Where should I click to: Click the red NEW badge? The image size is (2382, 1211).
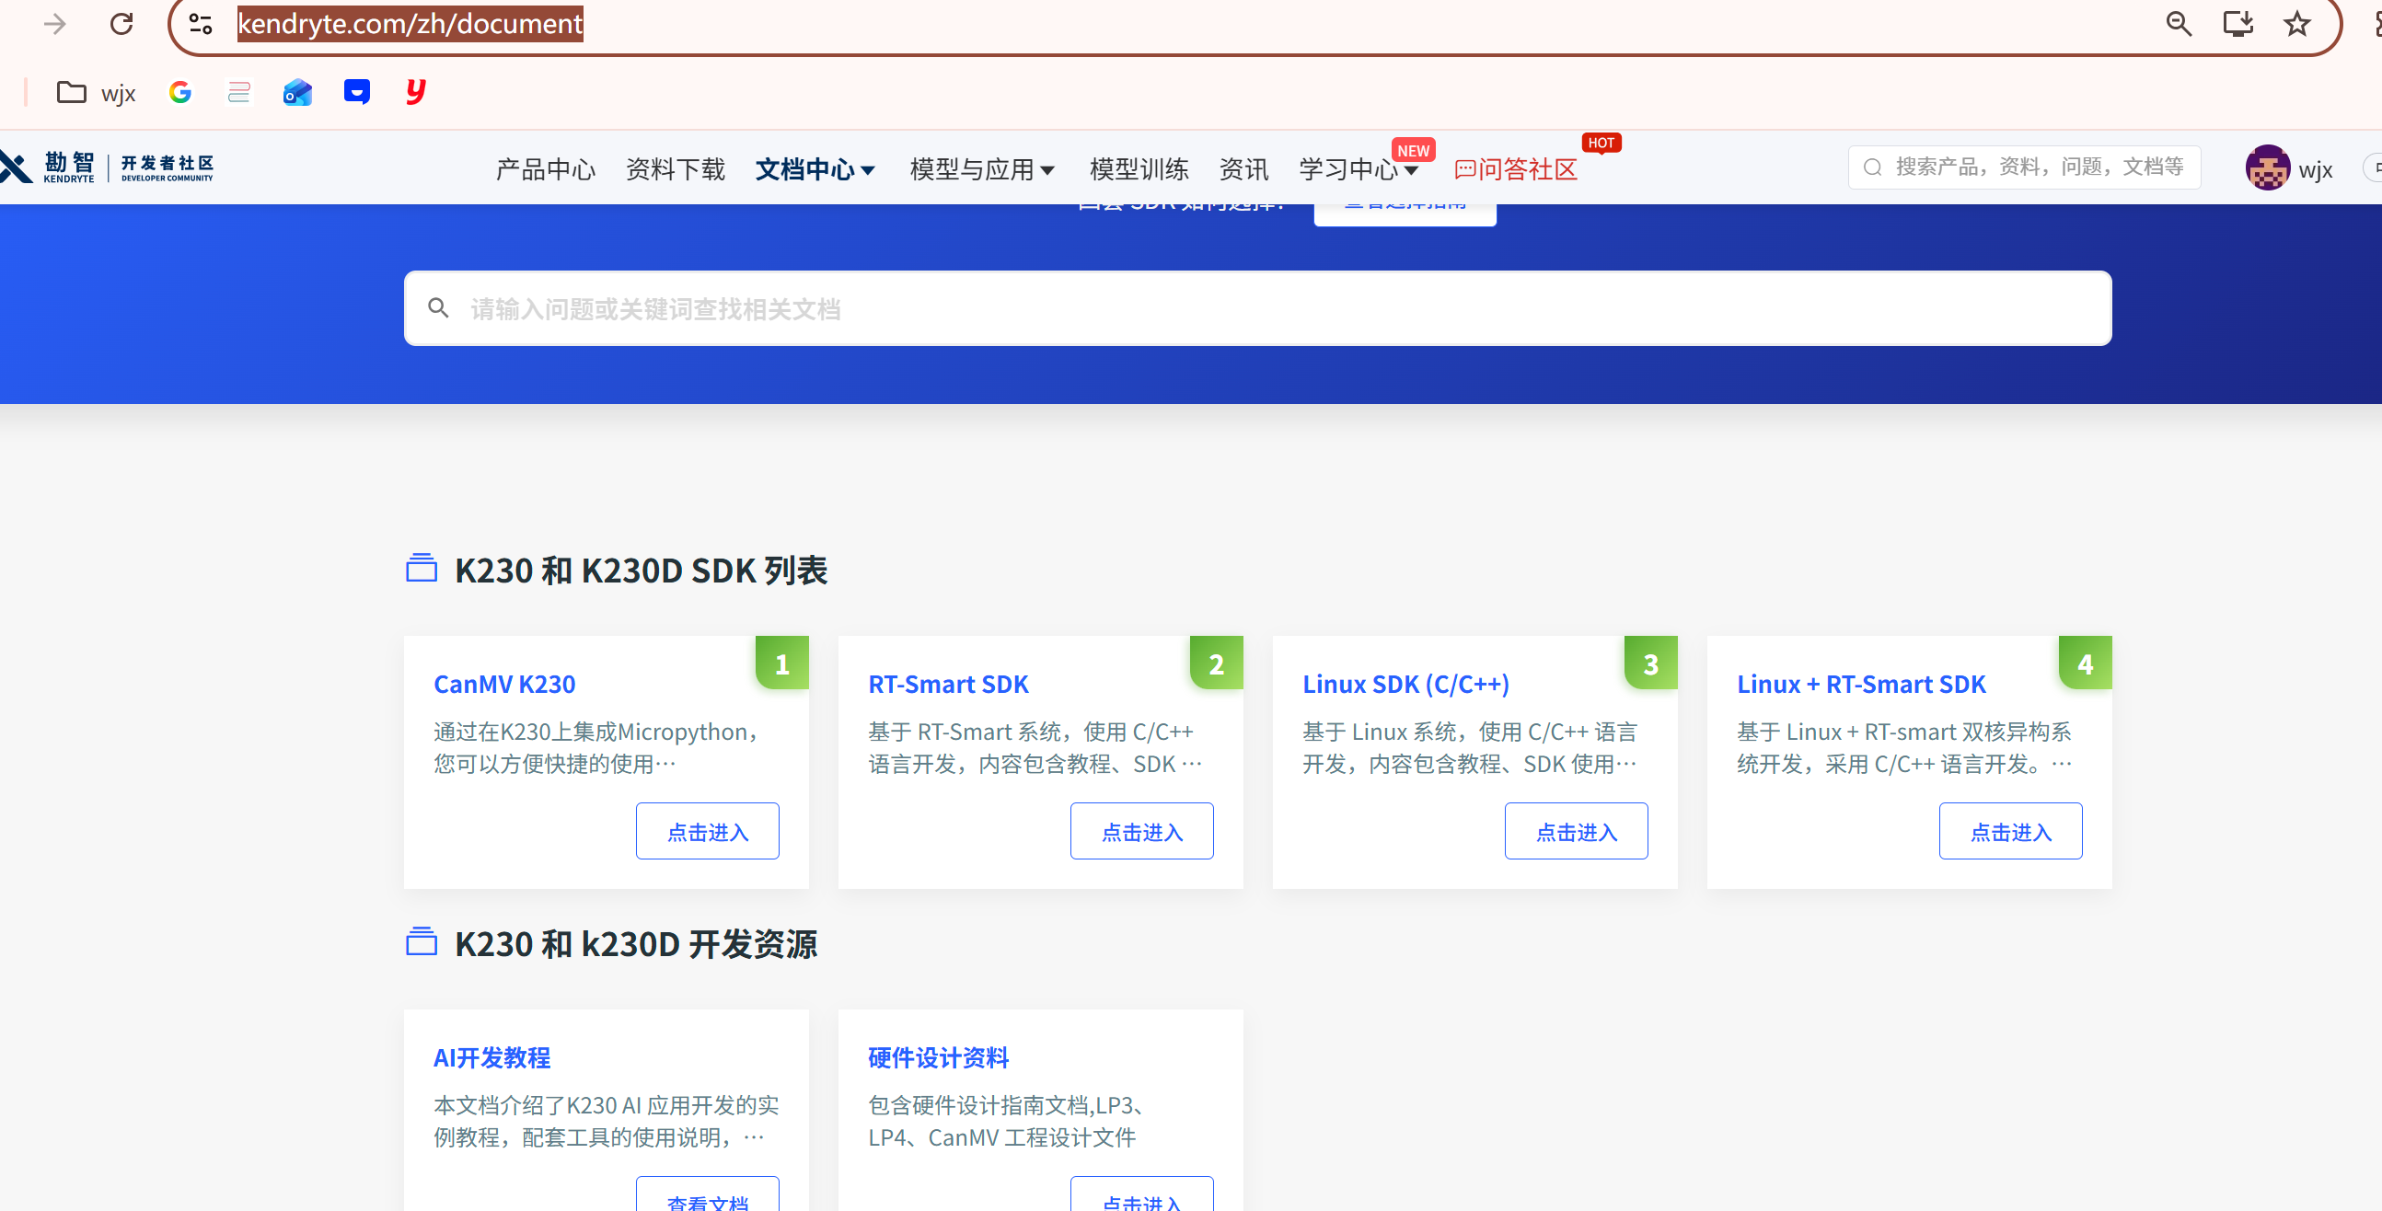(1413, 150)
